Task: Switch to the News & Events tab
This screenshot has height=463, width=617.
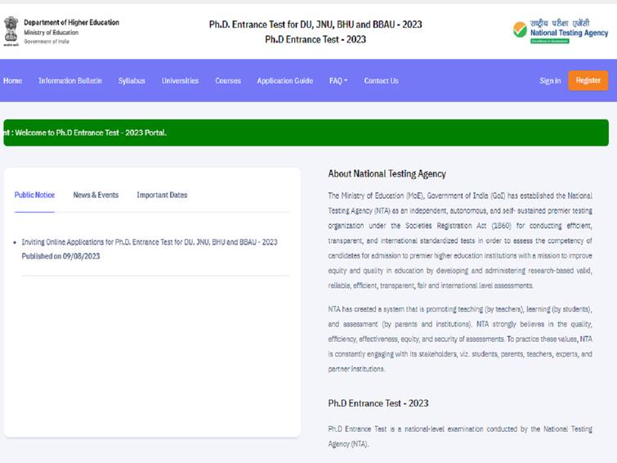Action: tap(96, 195)
